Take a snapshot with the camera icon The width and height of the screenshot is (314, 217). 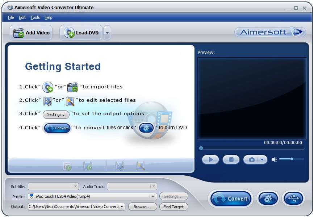pyautogui.click(x=253, y=159)
